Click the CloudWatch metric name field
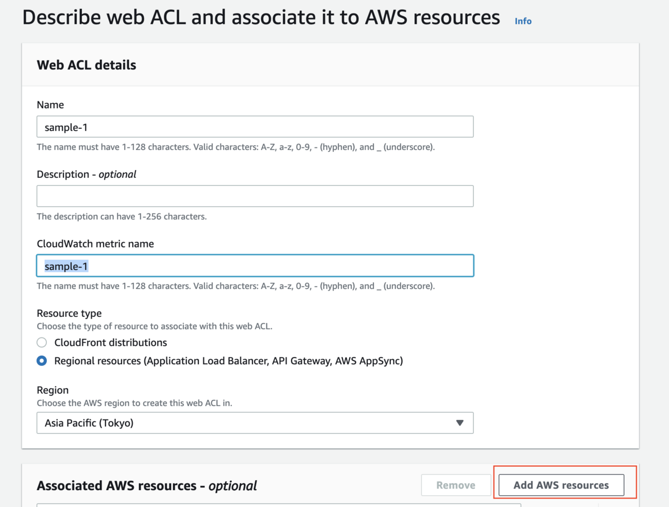669x507 pixels. pyautogui.click(x=255, y=266)
